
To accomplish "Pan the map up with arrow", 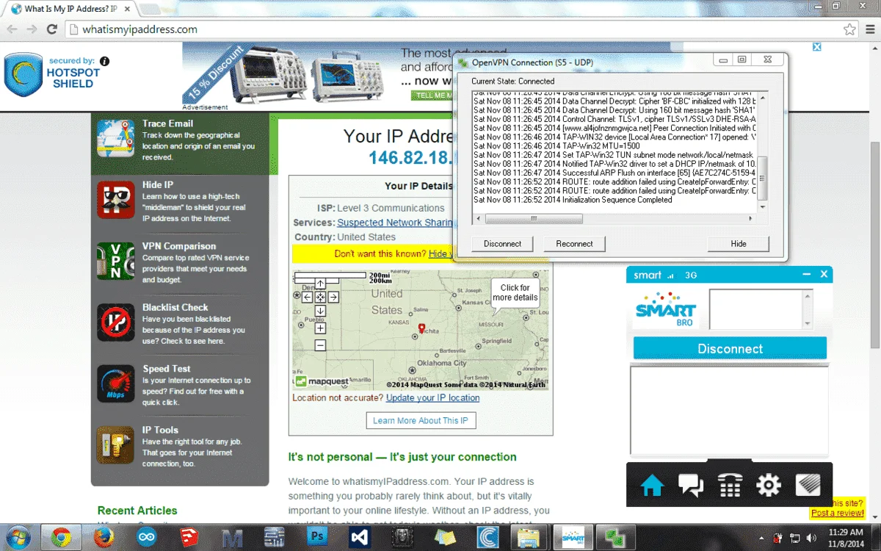I will tap(320, 284).
